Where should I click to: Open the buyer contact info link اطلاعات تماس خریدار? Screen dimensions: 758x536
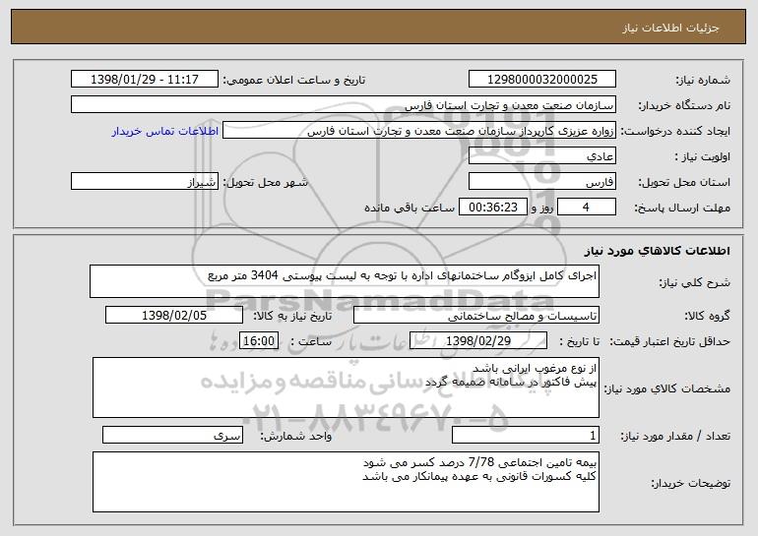point(165,131)
